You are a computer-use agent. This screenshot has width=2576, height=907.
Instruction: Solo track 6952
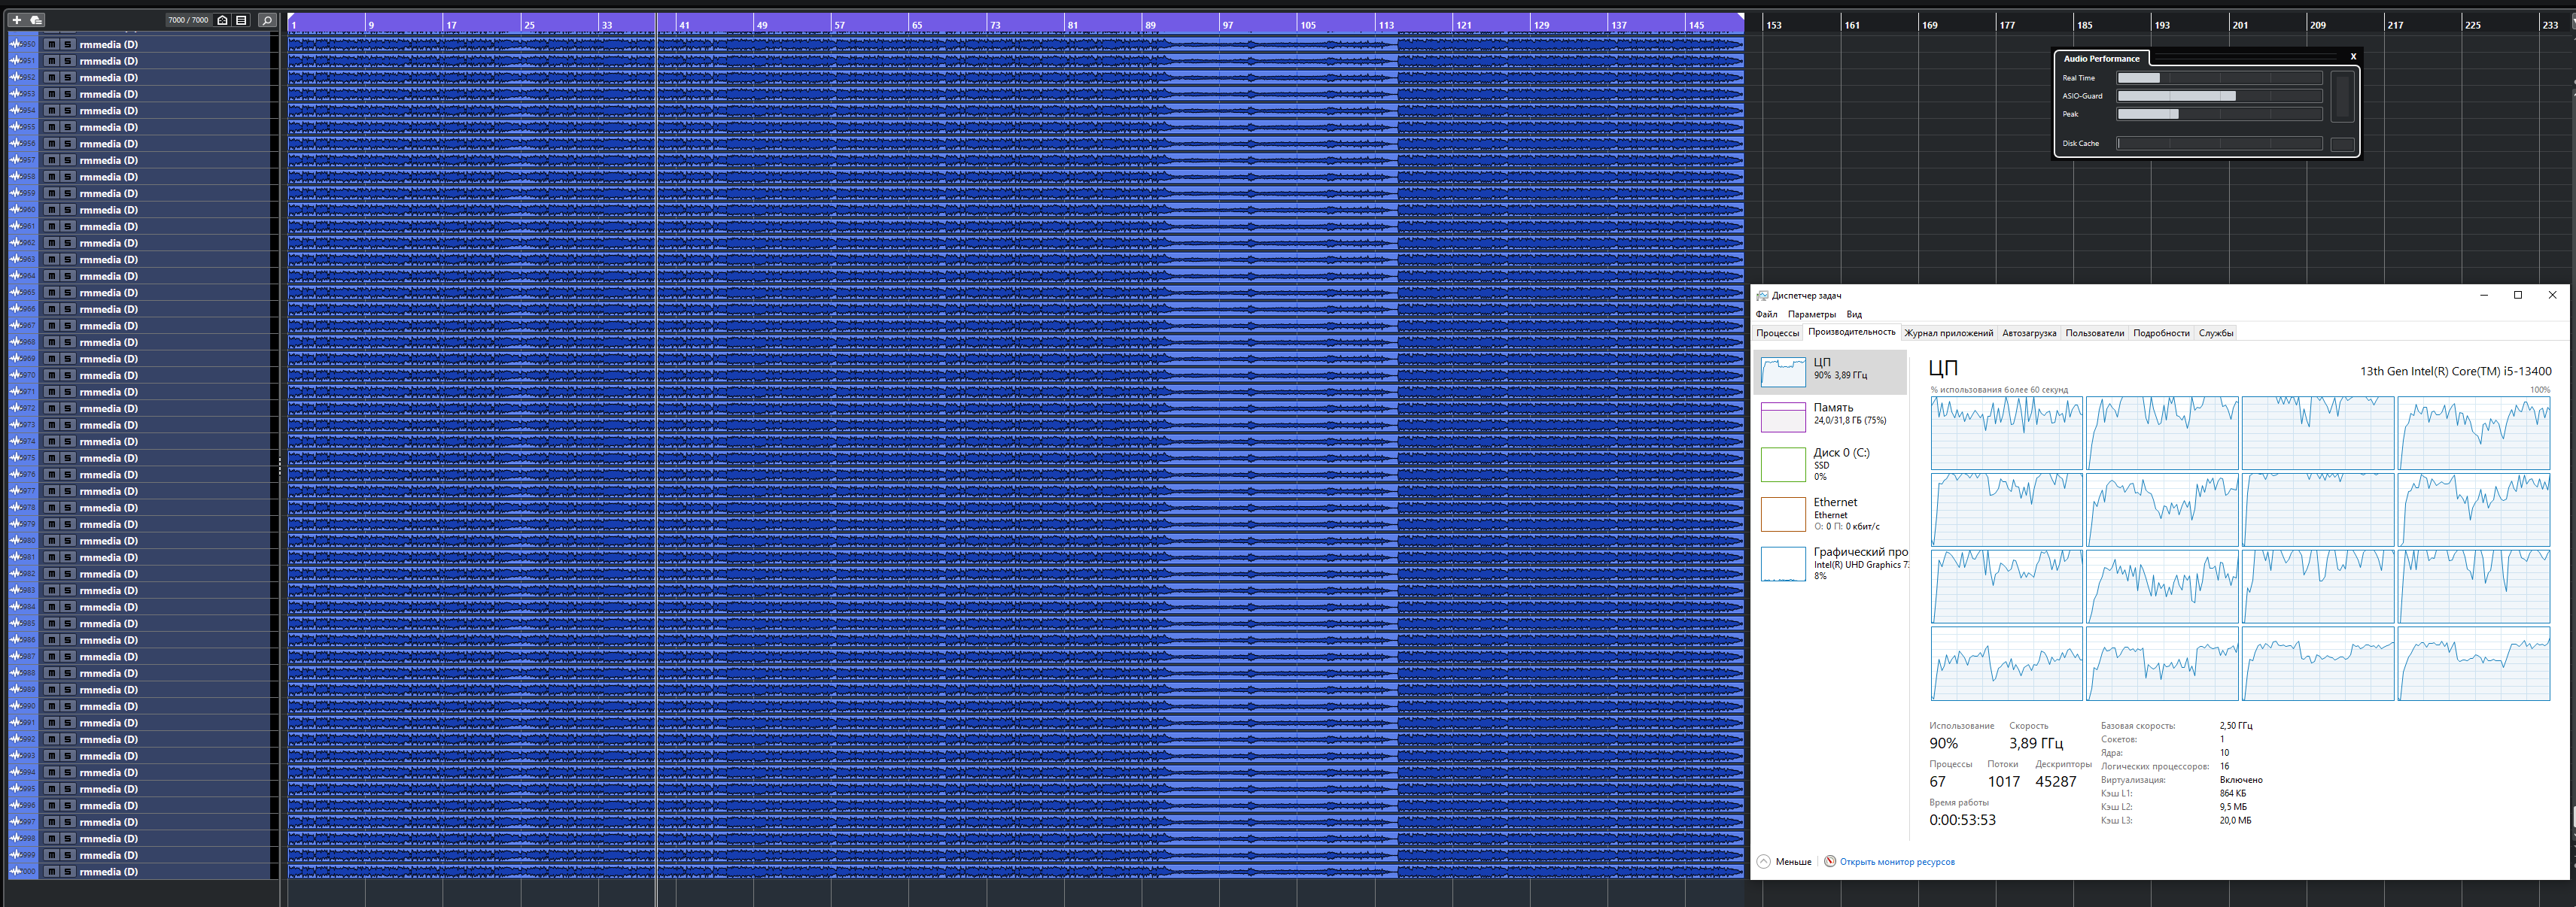(67, 77)
